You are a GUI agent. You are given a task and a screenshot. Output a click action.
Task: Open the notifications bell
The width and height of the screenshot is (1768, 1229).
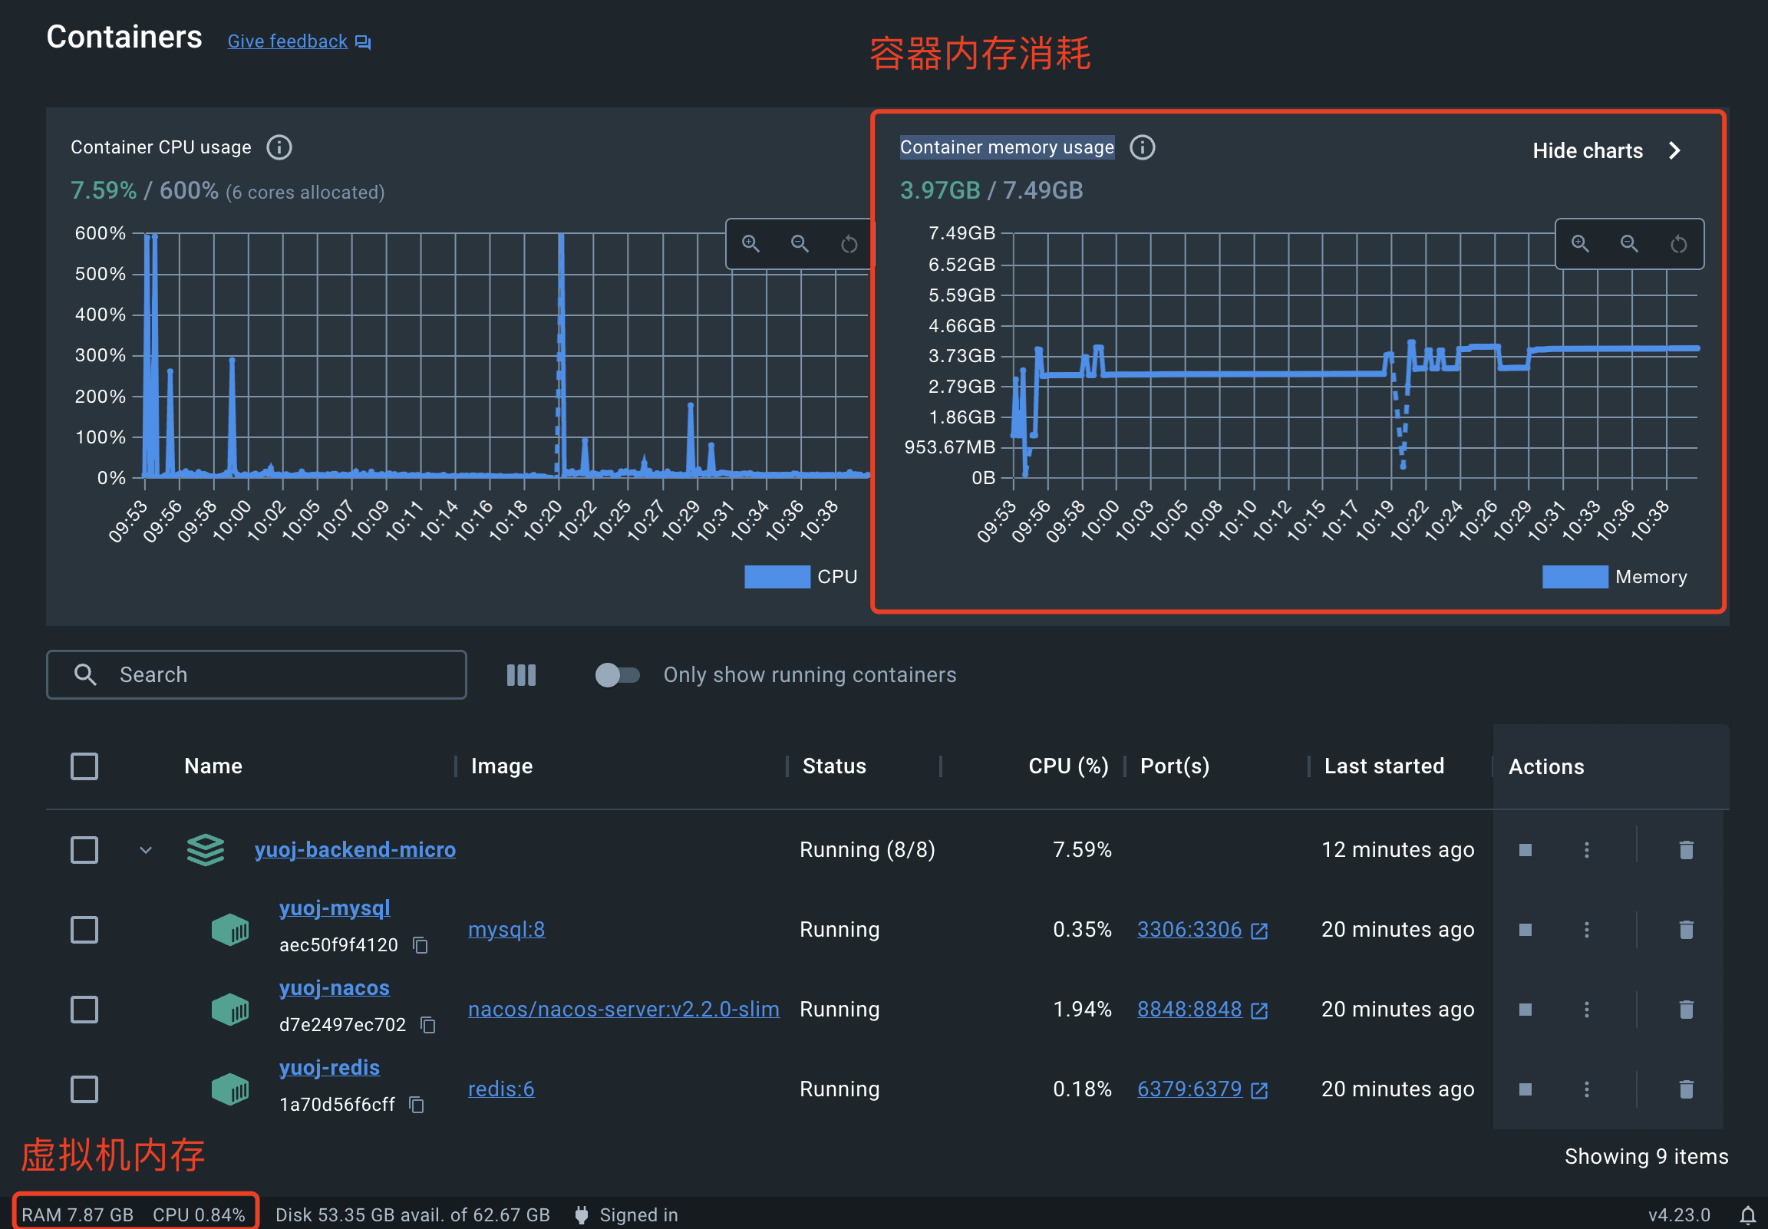coord(1747,1215)
